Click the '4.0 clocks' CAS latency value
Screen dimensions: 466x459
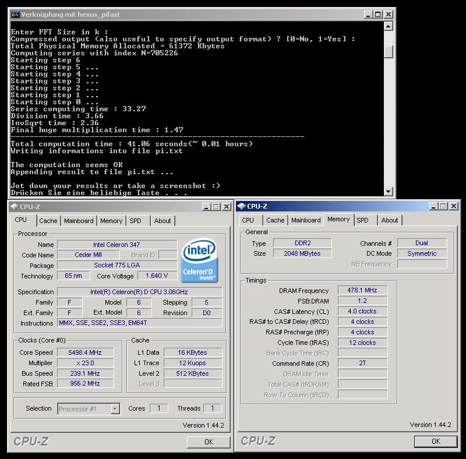[362, 311]
